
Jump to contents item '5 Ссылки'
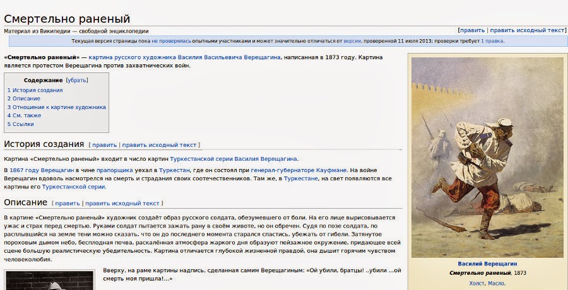[x=21, y=124]
